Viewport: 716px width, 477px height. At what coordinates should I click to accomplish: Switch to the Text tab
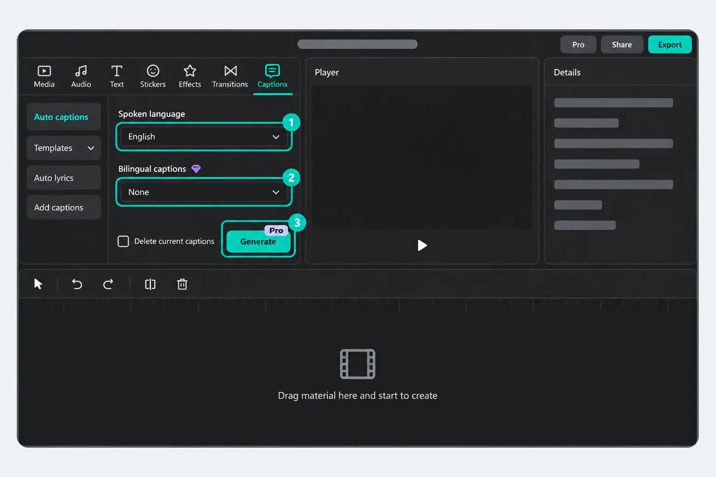coord(117,76)
